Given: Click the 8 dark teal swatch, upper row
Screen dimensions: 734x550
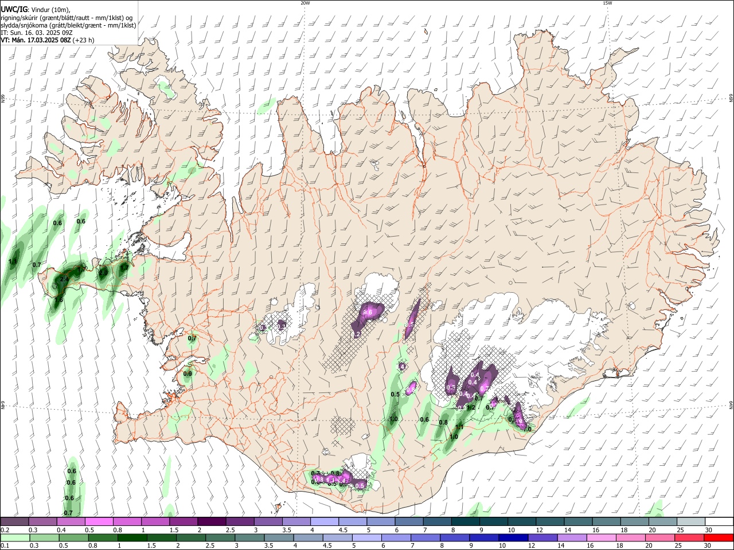Looking at the screenshot, I should (x=465, y=522).
